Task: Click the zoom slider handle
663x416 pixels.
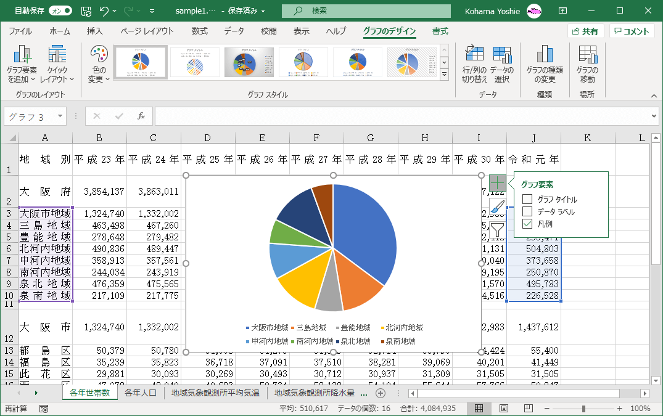Action: pos(583,409)
